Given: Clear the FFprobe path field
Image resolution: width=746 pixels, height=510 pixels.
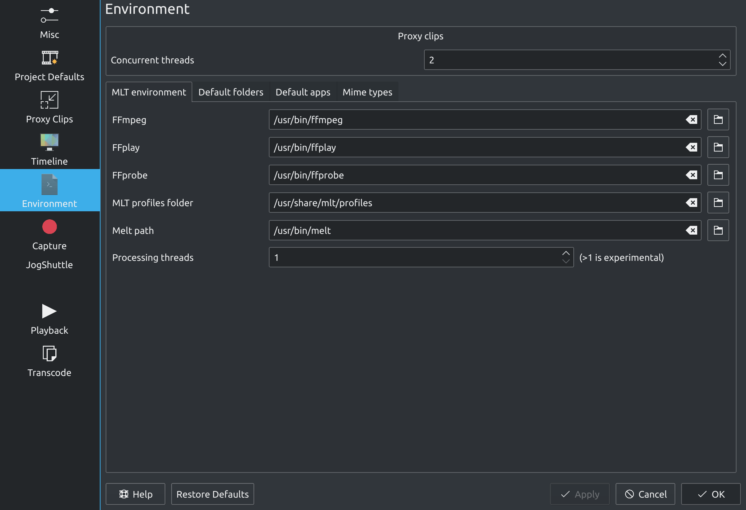Looking at the screenshot, I should pos(691,175).
